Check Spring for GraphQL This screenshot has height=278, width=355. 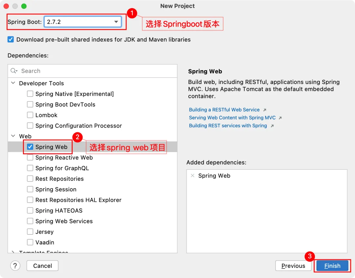click(30, 168)
